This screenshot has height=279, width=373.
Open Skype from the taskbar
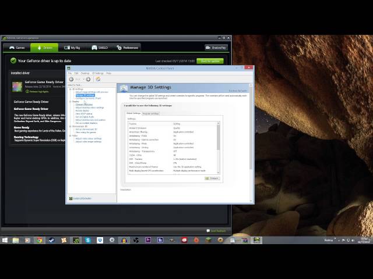(x=88, y=240)
